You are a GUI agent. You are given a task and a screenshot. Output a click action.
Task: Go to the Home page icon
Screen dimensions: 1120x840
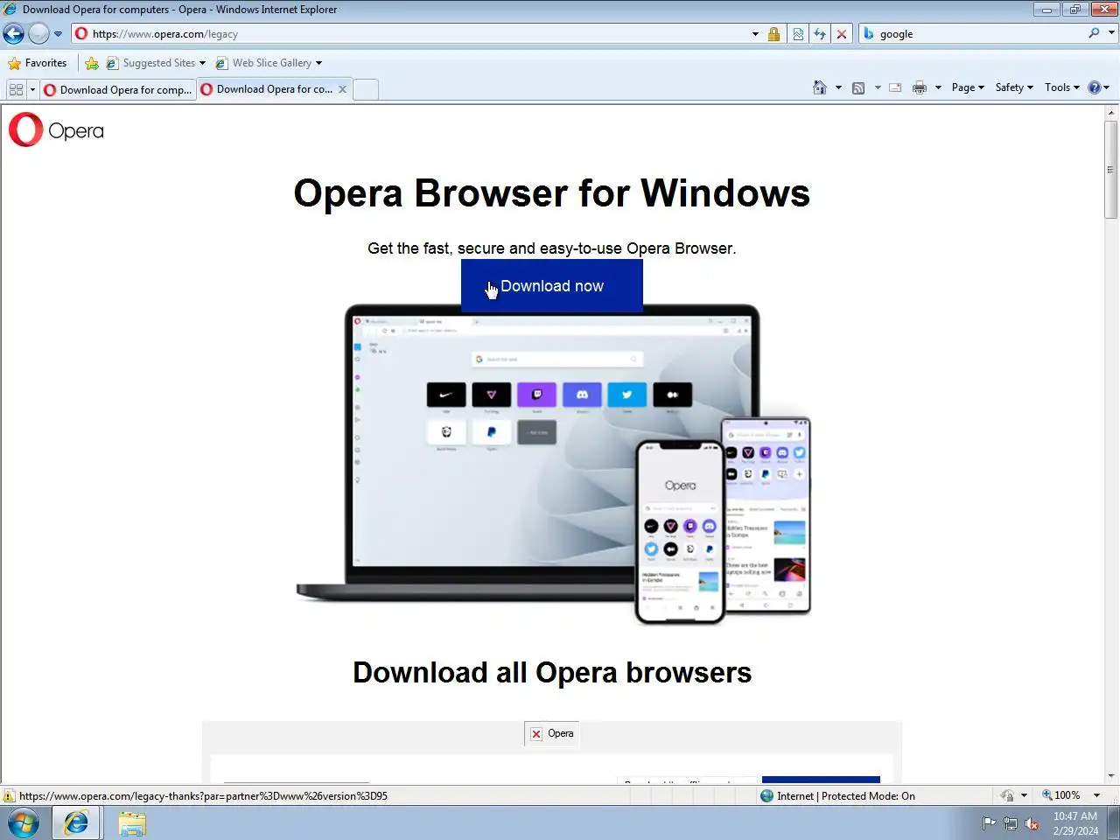click(820, 87)
